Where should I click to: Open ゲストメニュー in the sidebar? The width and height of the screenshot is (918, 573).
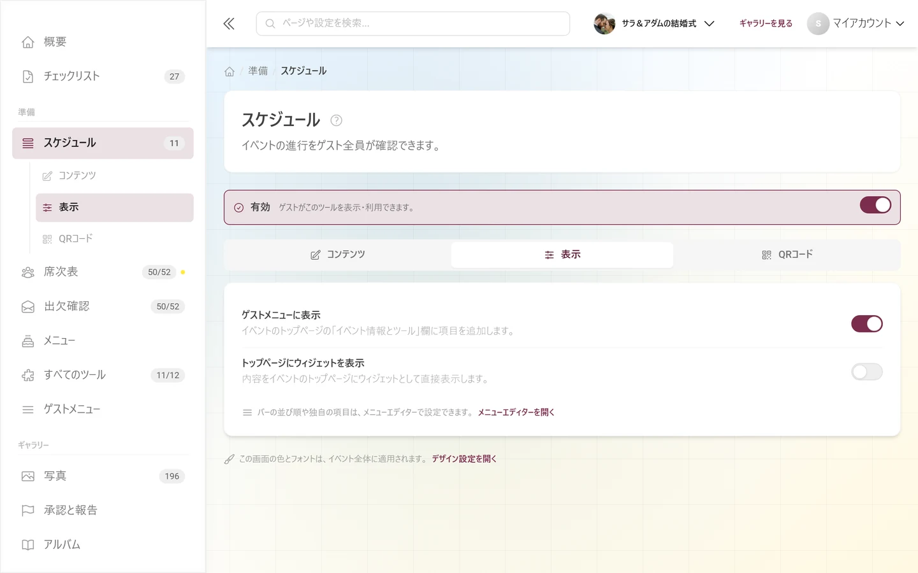[103, 409]
